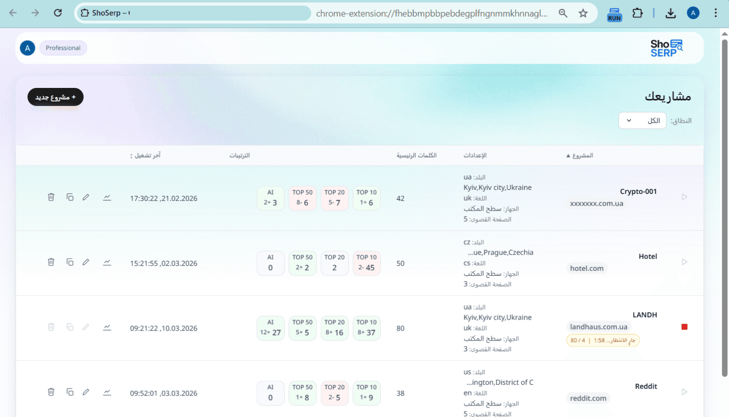729x417 pixels.
Task: Go forward in browser history
Action: pos(35,13)
